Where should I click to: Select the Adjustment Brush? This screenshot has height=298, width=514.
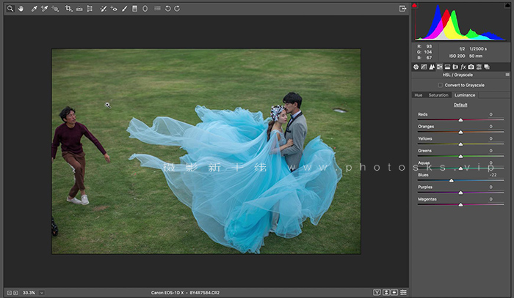[x=125, y=9]
